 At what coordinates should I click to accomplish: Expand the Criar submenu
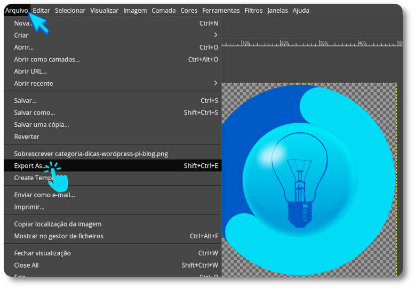point(113,35)
